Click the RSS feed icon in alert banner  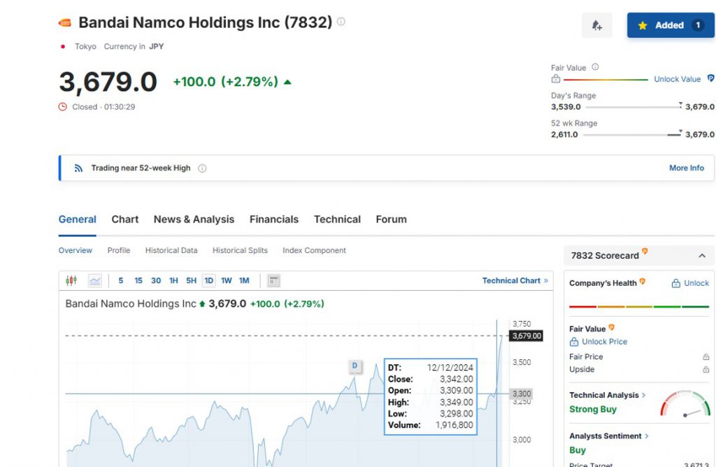tap(78, 168)
